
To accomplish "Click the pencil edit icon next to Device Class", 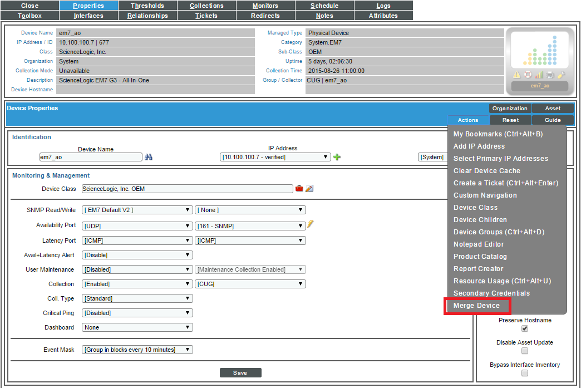I will pyautogui.click(x=309, y=188).
